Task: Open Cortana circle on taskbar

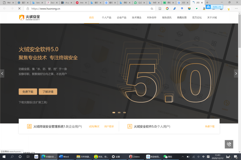Action: pyautogui.click(x=20, y=157)
